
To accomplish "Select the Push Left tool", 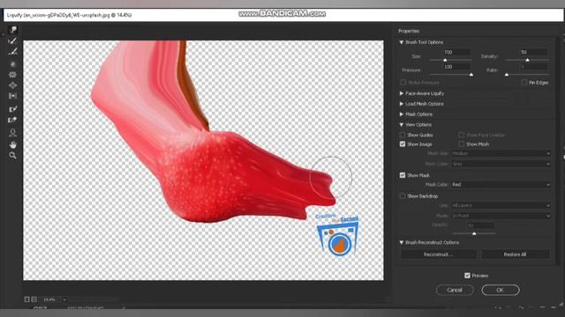I will (x=12, y=96).
